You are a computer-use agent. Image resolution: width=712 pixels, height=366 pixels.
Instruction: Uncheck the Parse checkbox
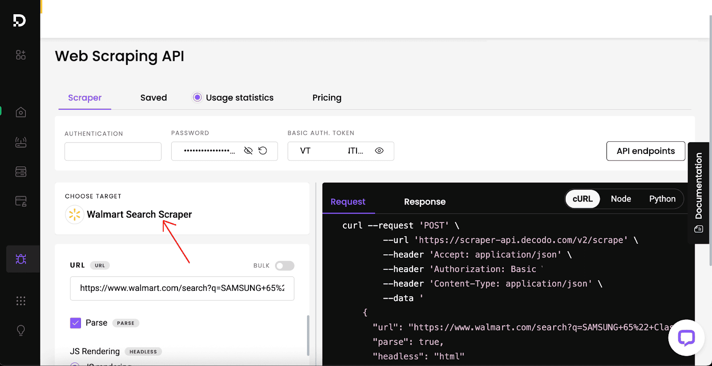click(x=76, y=323)
